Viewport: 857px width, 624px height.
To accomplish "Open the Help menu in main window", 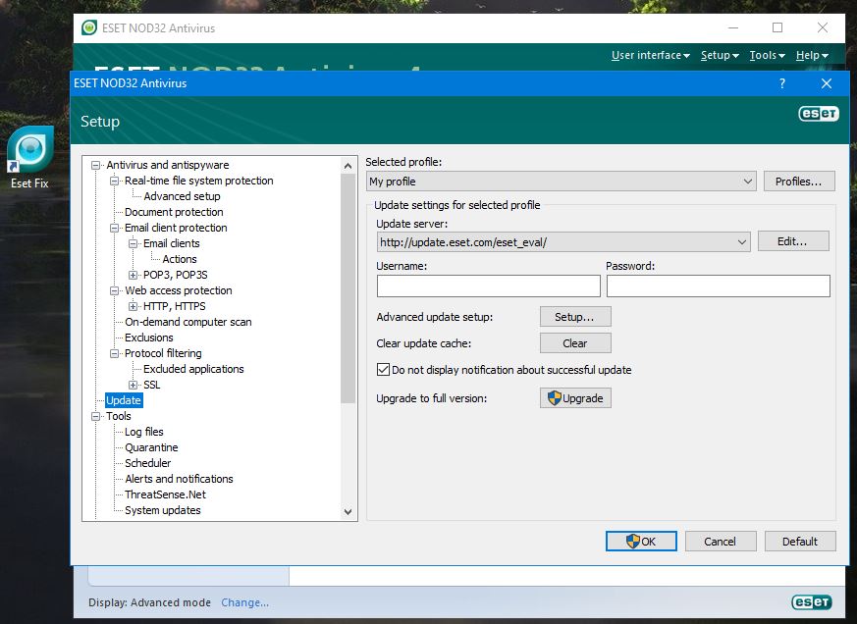I will tap(812, 55).
